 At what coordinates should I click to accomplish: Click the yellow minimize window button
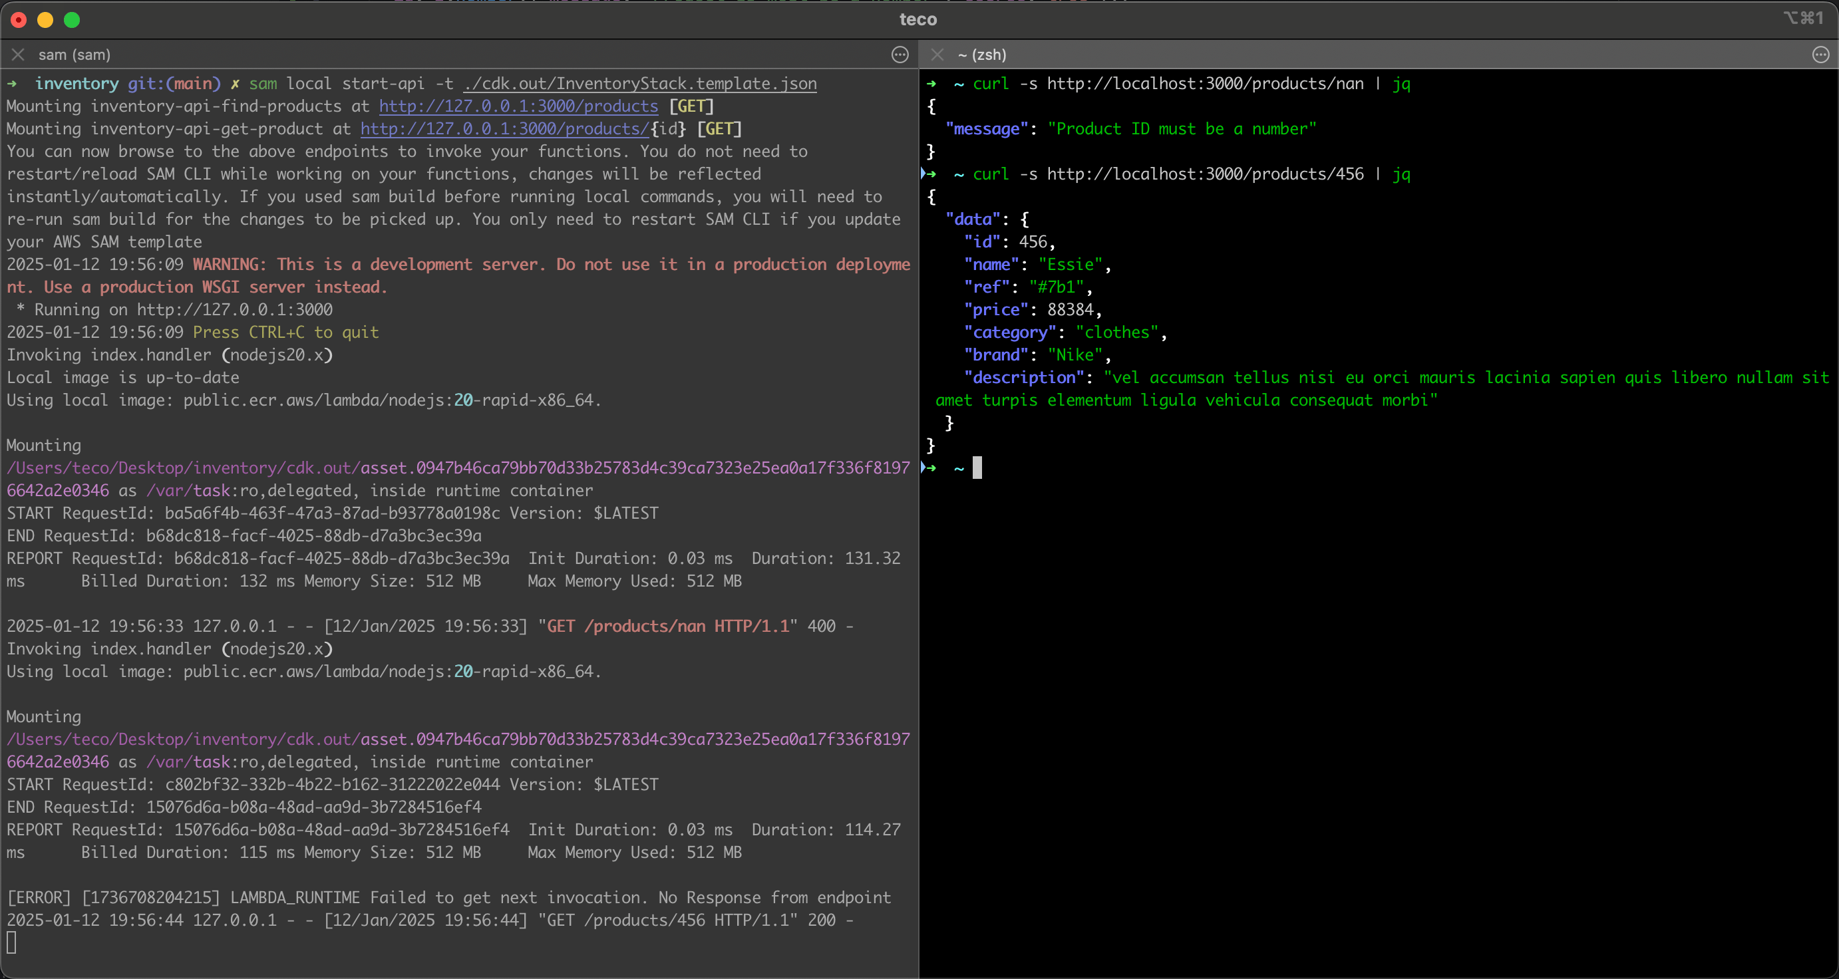(45, 19)
